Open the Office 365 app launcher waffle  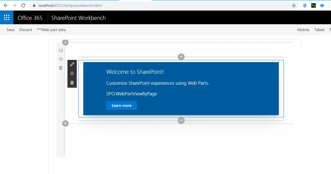pos(7,18)
